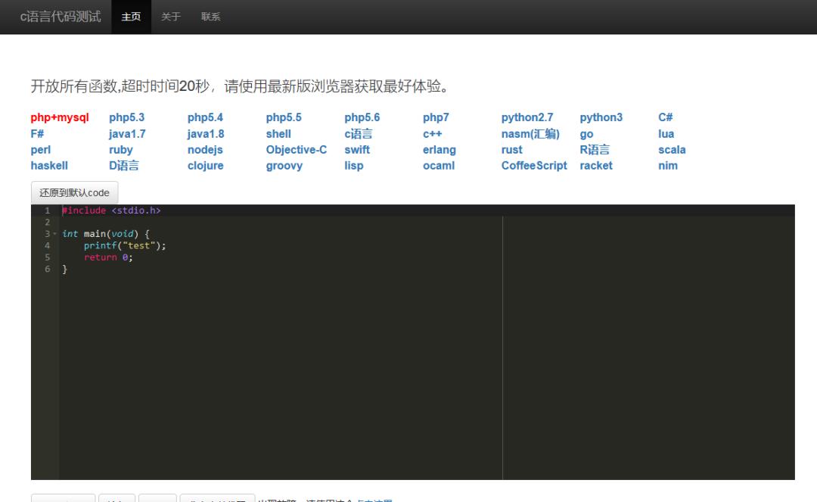The image size is (817, 502).
Task: Choose the php5.3 language
Action: [x=126, y=117]
